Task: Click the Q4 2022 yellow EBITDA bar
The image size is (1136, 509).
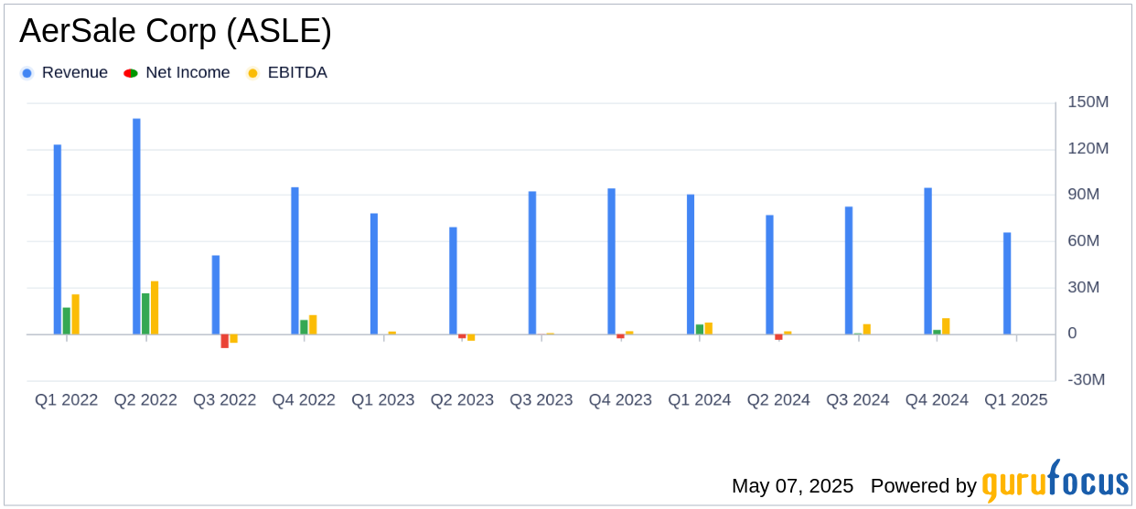Action: pos(313,324)
